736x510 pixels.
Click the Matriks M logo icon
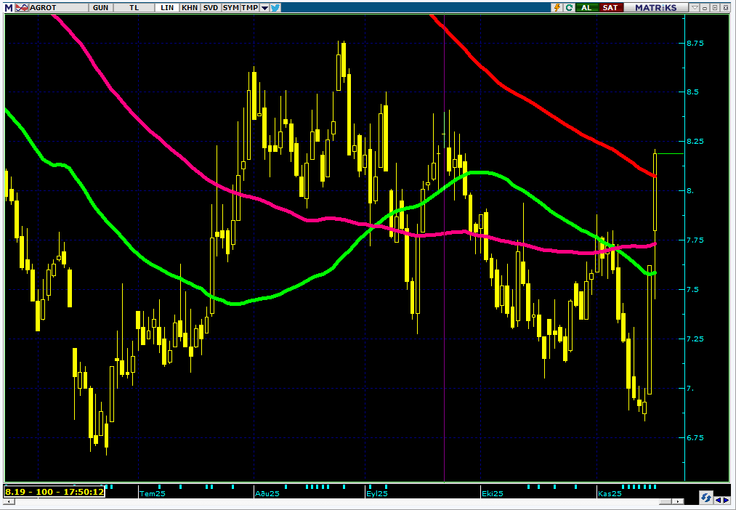point(9,7)
